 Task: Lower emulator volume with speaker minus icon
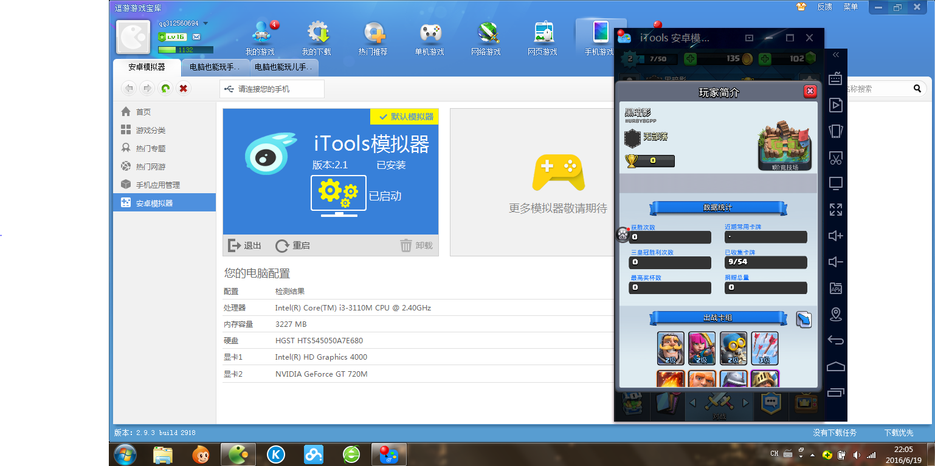pyautogui.click(x=836, y=262)
